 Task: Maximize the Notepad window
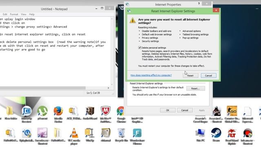[102, 8]
